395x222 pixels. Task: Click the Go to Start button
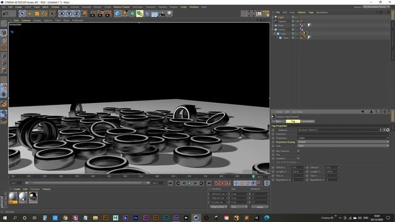170,183
